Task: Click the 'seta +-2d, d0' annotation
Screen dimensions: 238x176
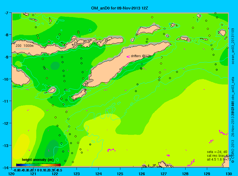Action: (217, 152)
